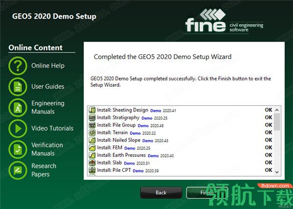The image size is (293, 209).
Task: Select the 'Install: Pile CPT' row text
Action: pos(114,170)
